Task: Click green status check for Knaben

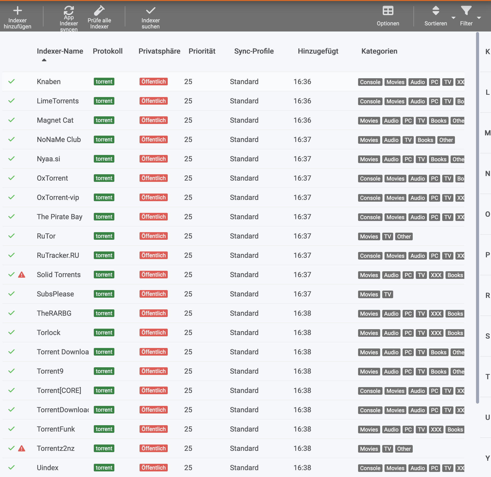Action: [x=11, y=82]
